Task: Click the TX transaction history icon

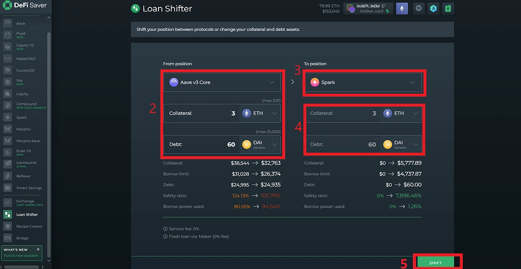Action: point(418,8)
